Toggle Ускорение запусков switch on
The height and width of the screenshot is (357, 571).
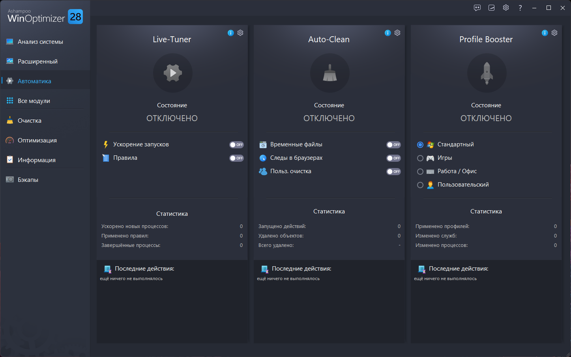237,145
